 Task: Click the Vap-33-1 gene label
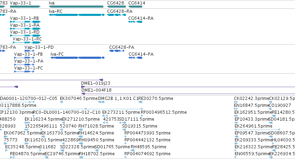pyautogui.click(x=20, y=3)
